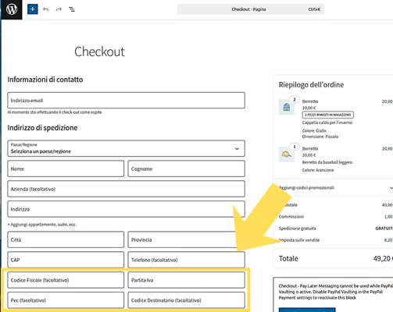Click the Città input field
Viewport: 393px width, 312px height.
coord(66,239)
